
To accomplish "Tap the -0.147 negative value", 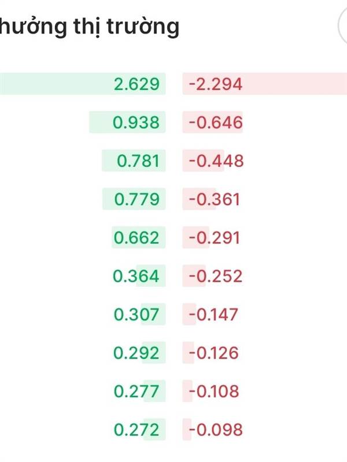I will coord(213,314).
